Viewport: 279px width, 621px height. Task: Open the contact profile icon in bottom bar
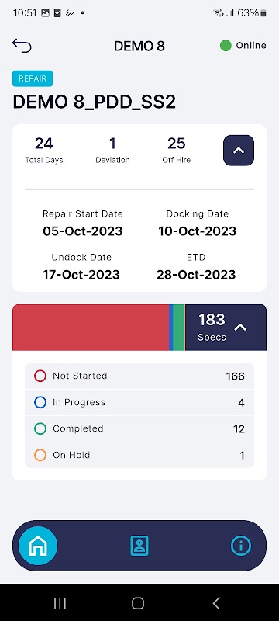pyautogui.click(x=139, y=546)
